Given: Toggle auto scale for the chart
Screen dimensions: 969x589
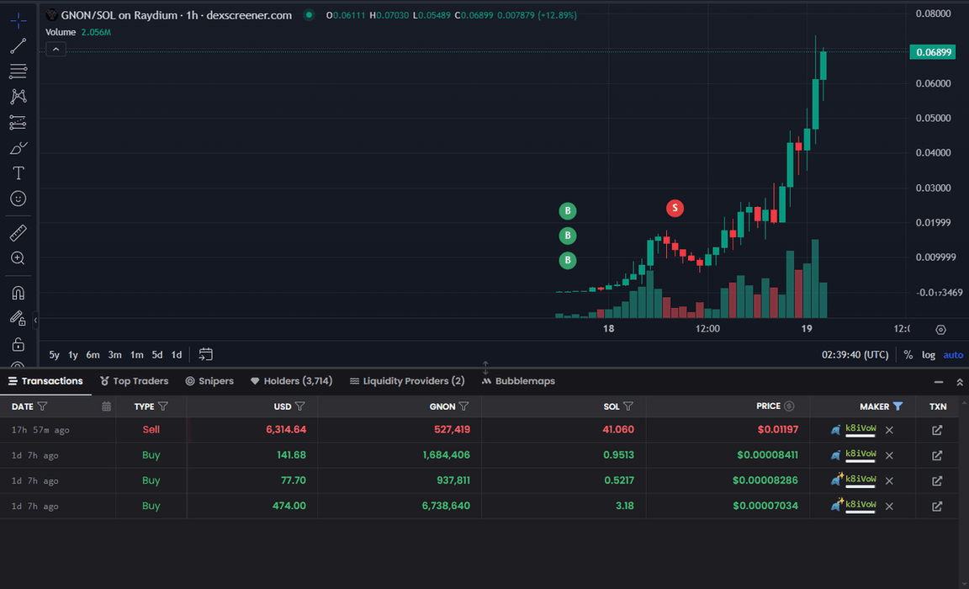Looking at the screenshot, I should pos(953,354).
